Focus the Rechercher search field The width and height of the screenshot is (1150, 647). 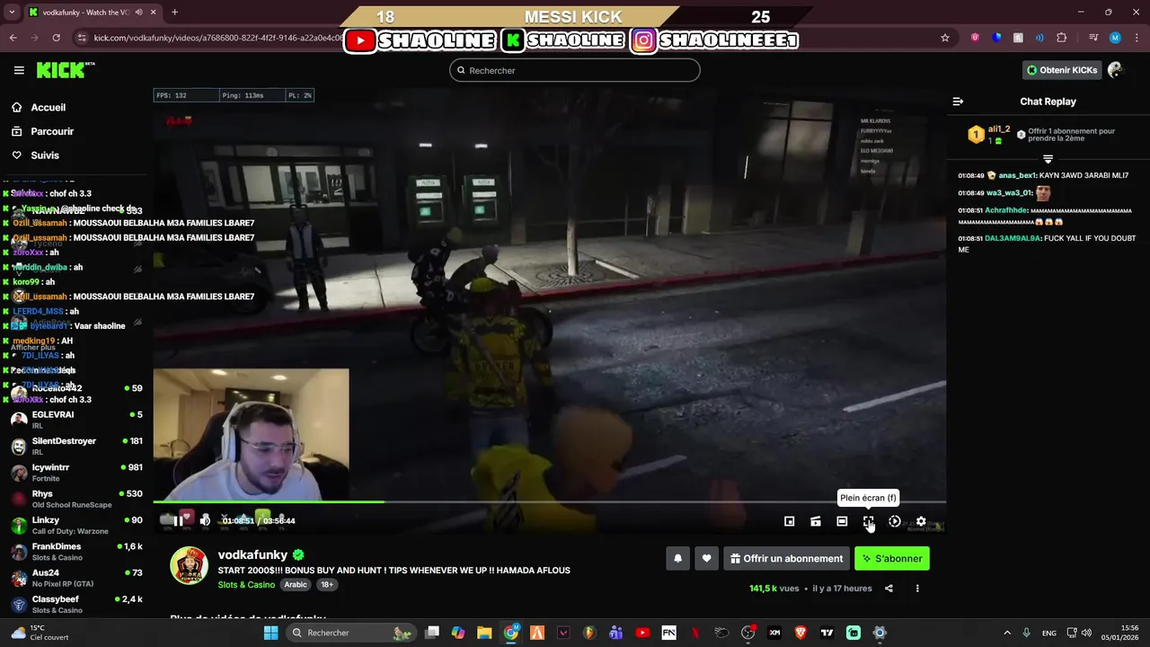click(575, 70)
